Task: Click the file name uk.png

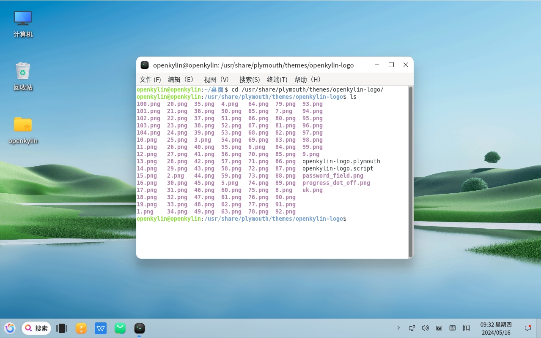Action: (x=312, y=190)
